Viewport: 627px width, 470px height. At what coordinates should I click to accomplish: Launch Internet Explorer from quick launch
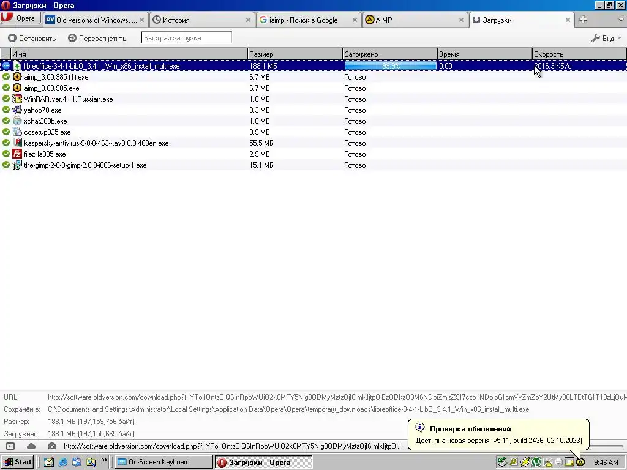pyautogui.click(x=63, y=462)
